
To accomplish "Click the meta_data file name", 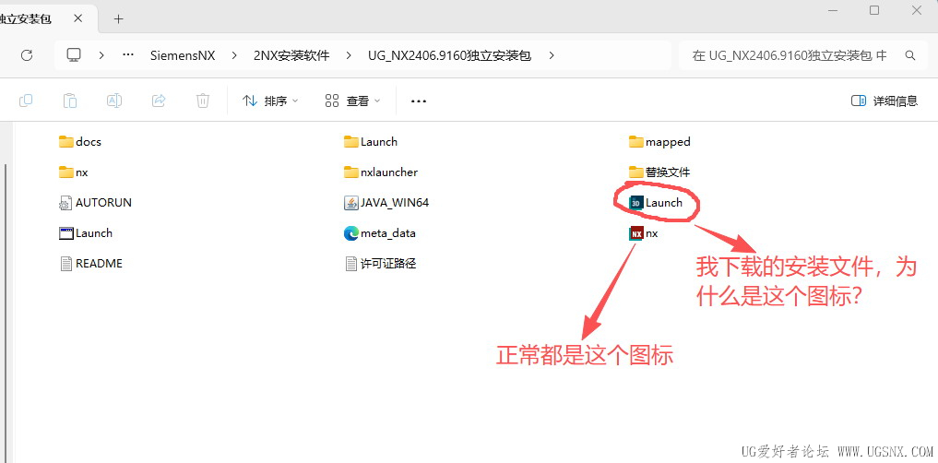I will click(388, 233).
